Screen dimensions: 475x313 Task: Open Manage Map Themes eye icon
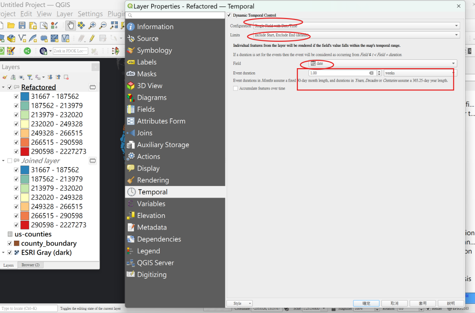coord(21,77)
